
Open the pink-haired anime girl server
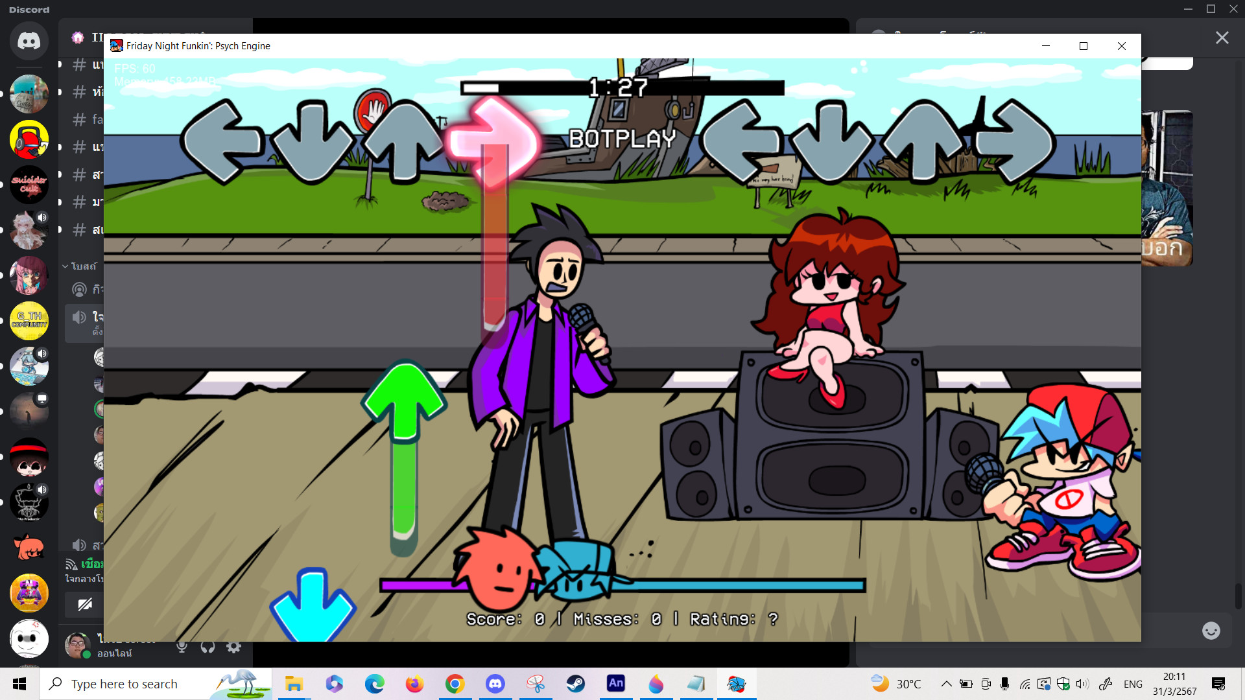point(29,275)
